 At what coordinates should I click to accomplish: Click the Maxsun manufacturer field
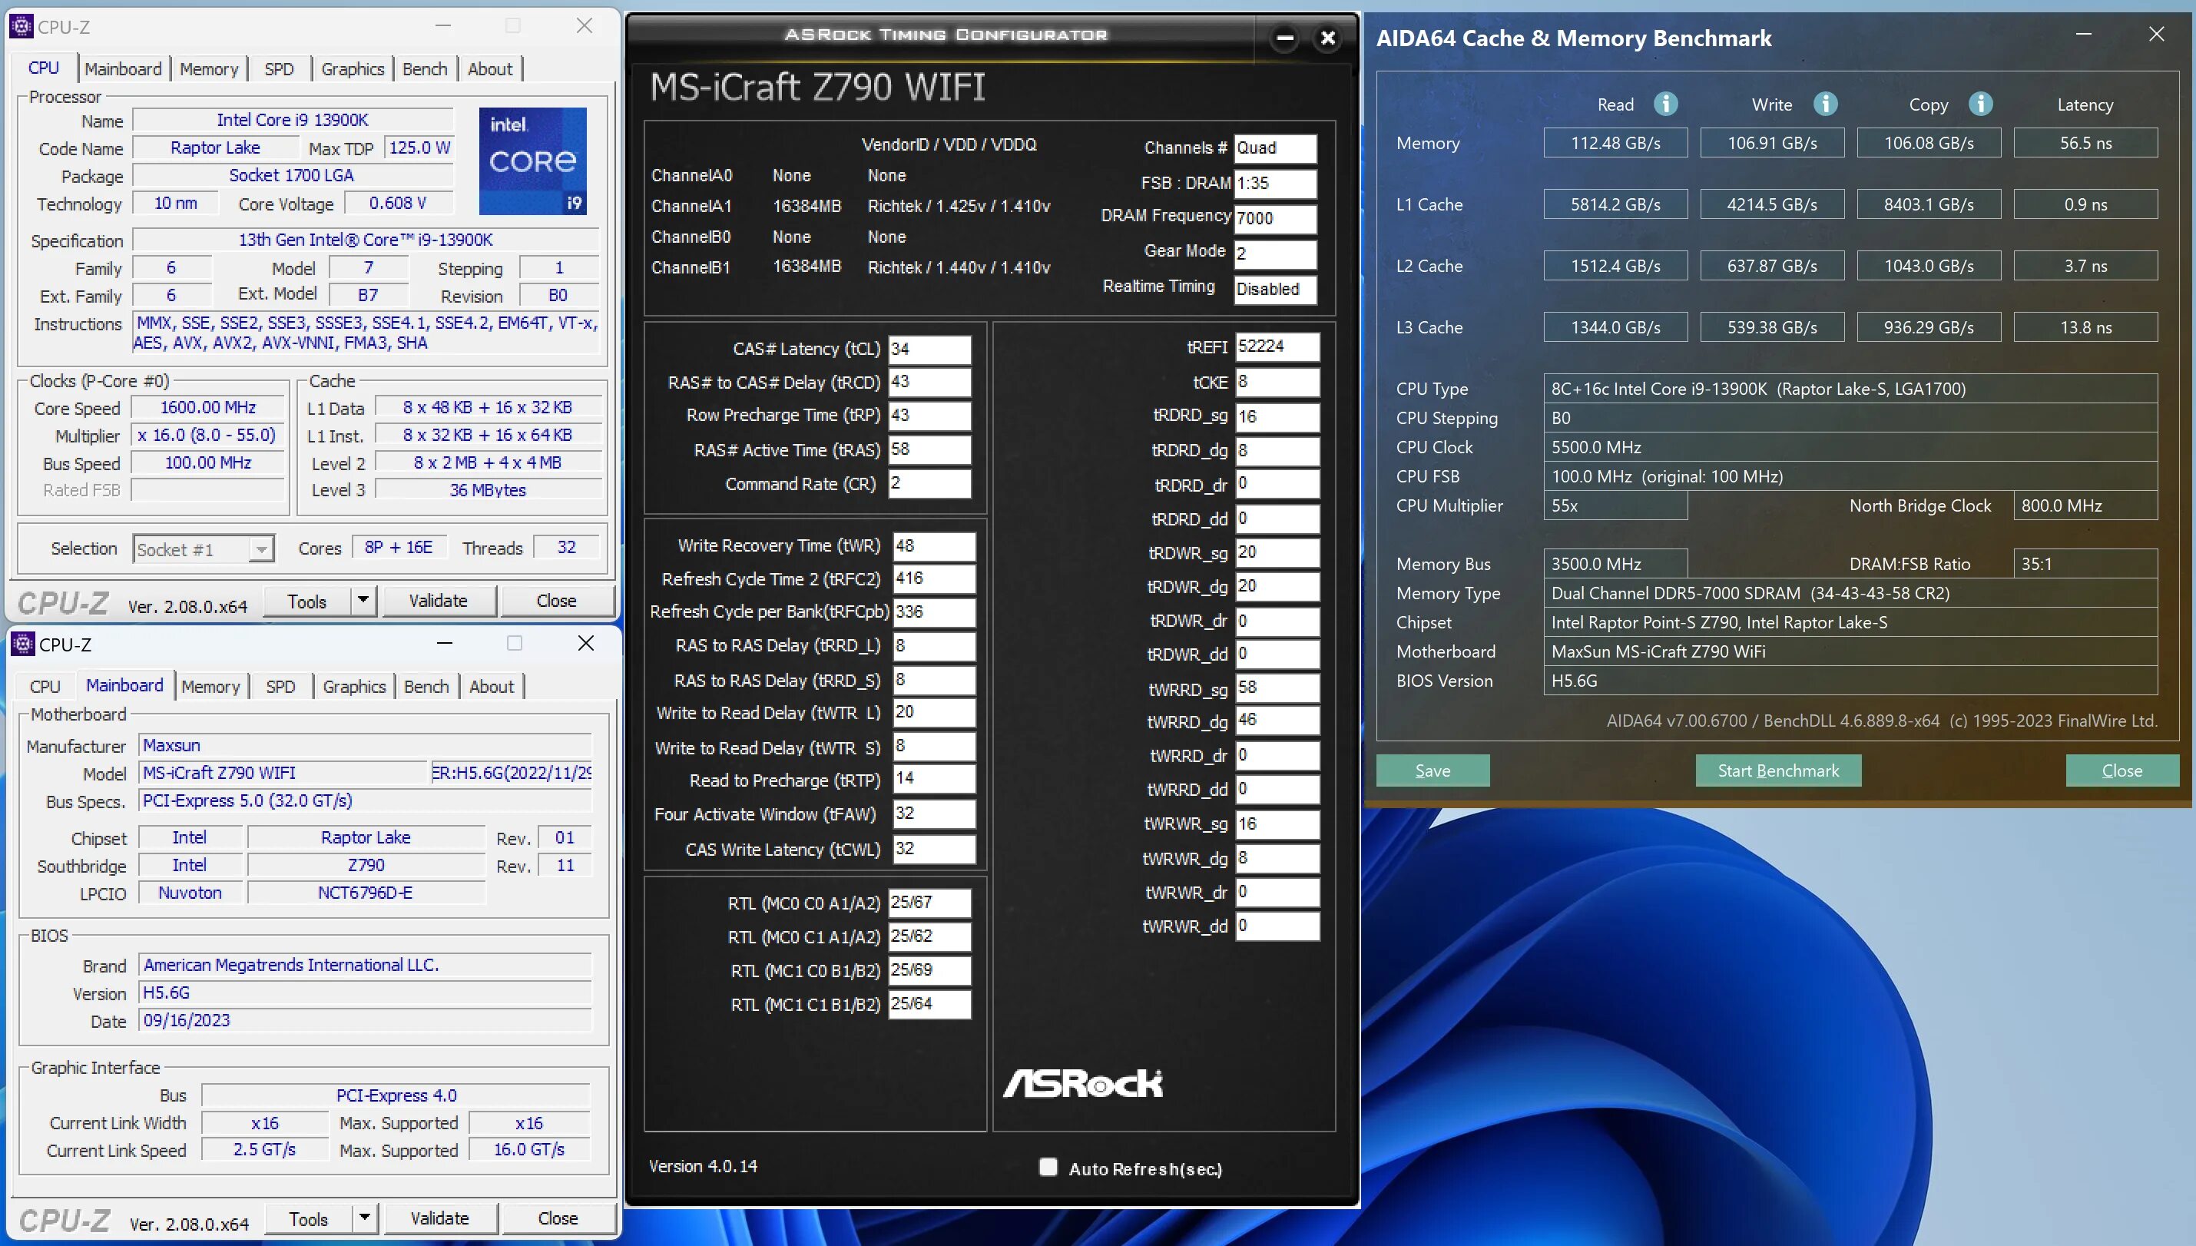(364, 745)
